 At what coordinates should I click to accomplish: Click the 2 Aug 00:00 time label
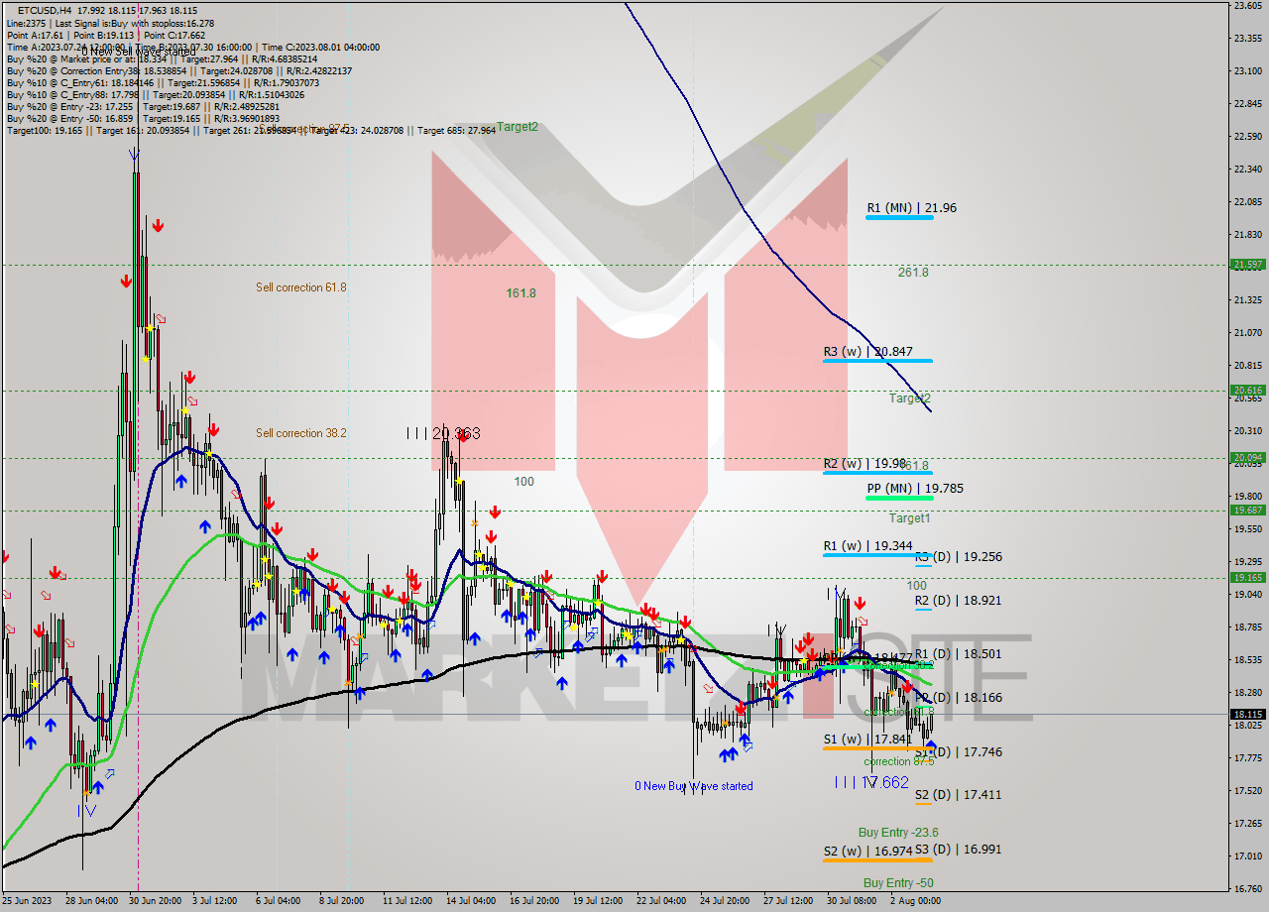click(916, 901)
